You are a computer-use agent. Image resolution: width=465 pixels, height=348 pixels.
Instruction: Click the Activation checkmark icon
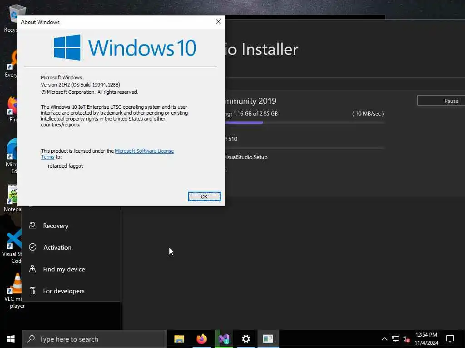[33, 247]
